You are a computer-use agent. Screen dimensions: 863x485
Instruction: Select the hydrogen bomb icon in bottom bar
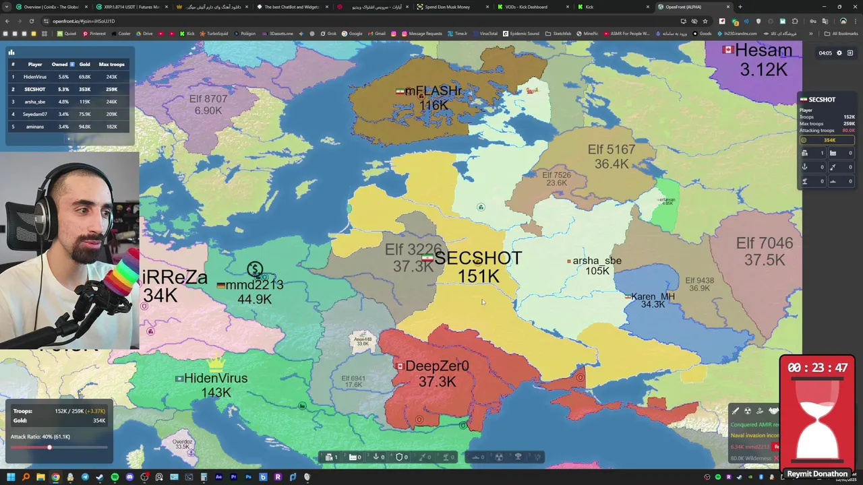518,457
